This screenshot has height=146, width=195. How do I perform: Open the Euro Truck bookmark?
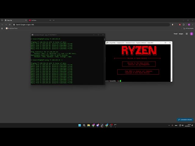[12, 28]
